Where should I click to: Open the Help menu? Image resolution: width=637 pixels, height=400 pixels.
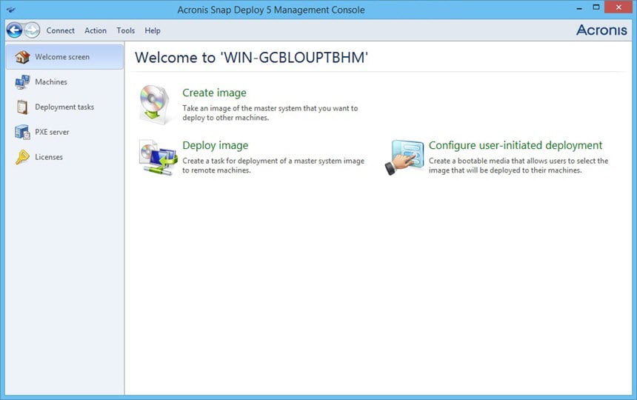pos(153,30)
